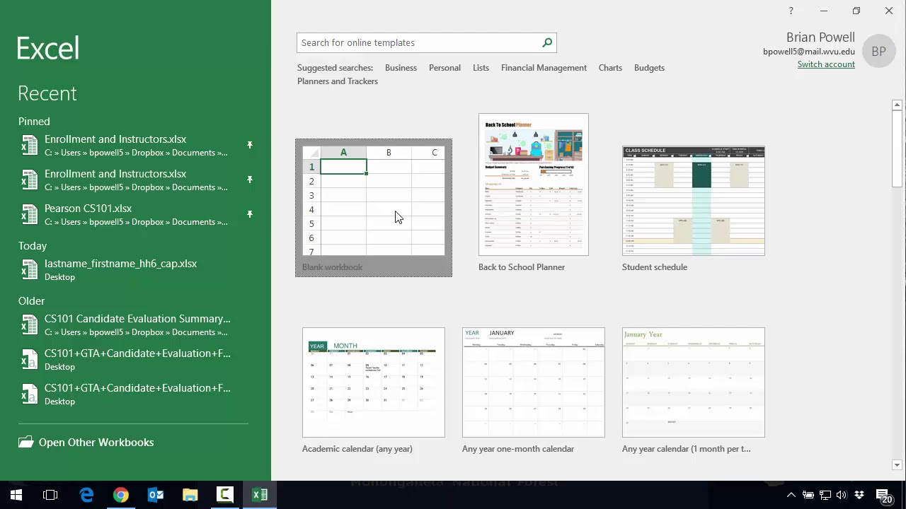Select the Lists suggested search

click(481, 68)
